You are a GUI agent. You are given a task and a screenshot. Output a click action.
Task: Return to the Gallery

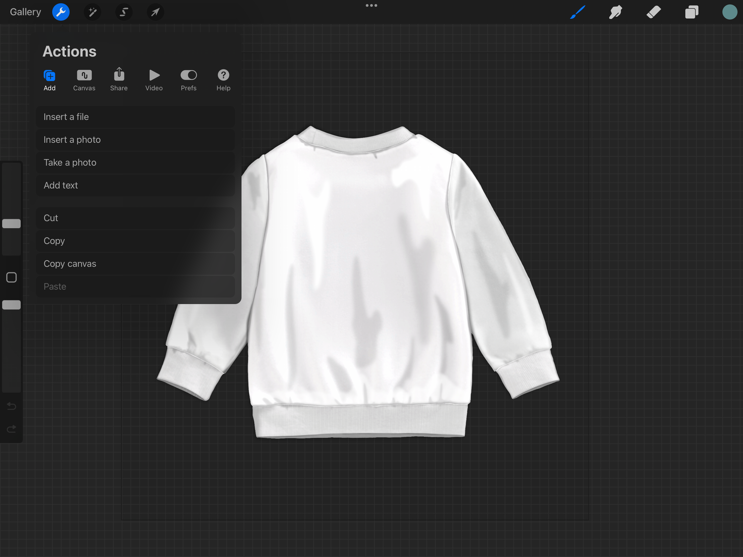pyautogui.click(x=25, y=12)
